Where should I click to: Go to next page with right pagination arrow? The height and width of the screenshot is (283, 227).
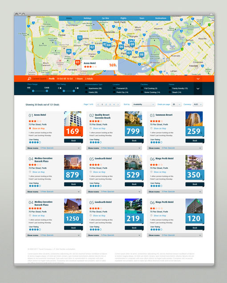pyautogui.click(x=118, y=104)
